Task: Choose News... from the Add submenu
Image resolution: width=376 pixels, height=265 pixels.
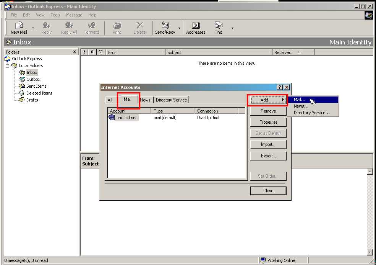Action: [x=313, y=106]
